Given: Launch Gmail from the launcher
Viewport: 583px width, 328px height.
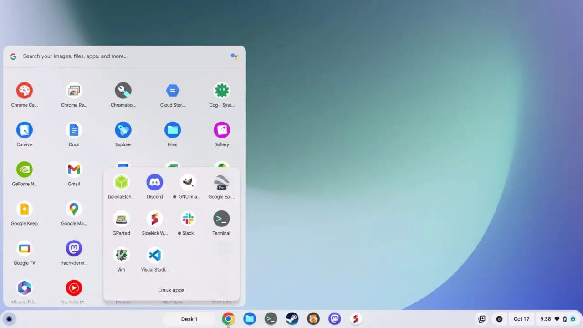Looking at the screenshot, I should pyautogui.click(x=74, y=169).
